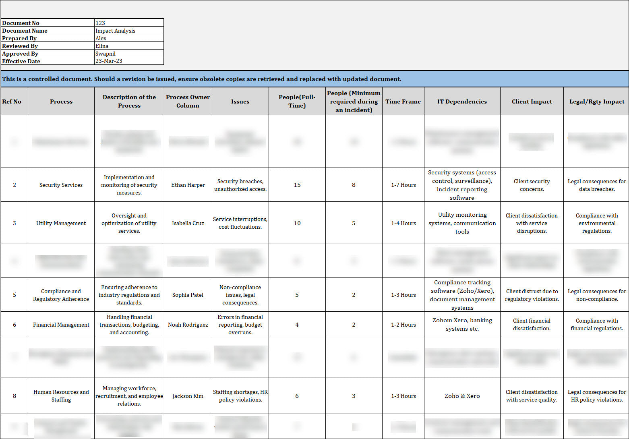
Task: Select the Effective Date value 23-Mar-23
Action: pyautogui.click(x=129, y=61)
